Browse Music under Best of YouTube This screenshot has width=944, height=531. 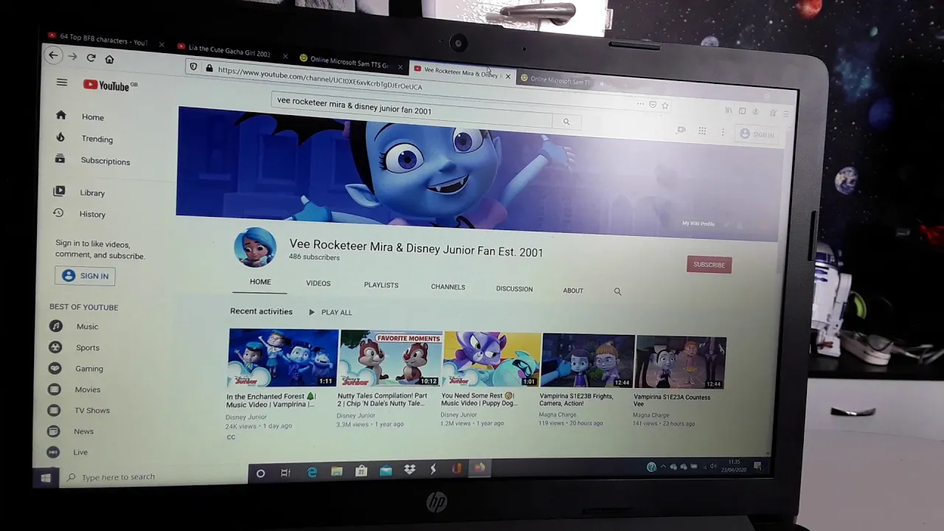click(x=74, y=326)
